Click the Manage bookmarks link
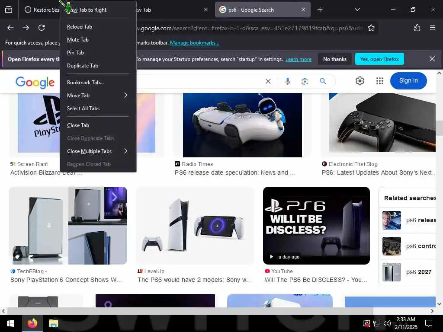Screen dimensions: 443x332 click(194, 43)
